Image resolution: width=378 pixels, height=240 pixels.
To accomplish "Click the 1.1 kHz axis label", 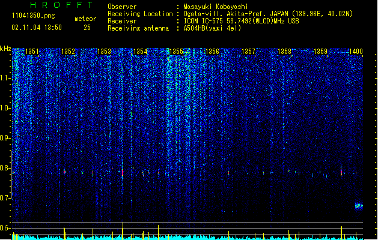I will coord(5,78).
